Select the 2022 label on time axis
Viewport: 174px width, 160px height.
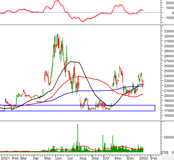(x=143, y=158)
